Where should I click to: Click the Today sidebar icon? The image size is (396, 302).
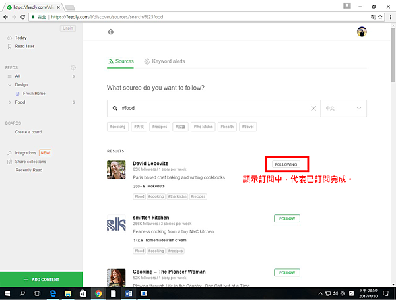click(9, 38)
